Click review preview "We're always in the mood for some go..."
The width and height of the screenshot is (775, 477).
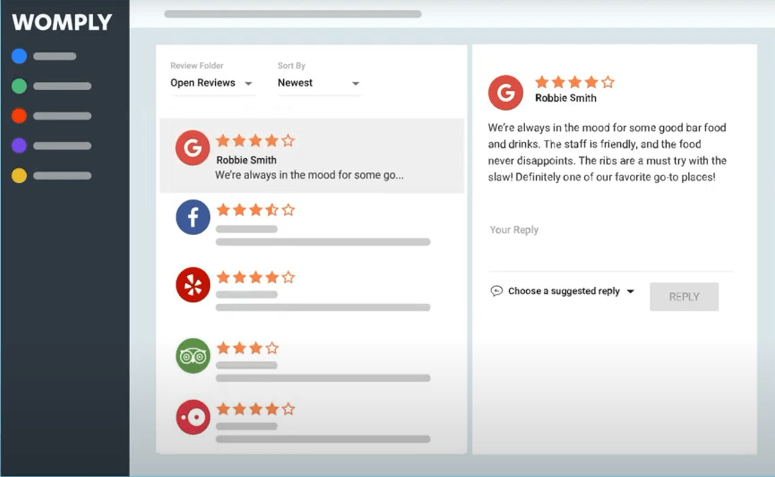click(x=310, y=176)
